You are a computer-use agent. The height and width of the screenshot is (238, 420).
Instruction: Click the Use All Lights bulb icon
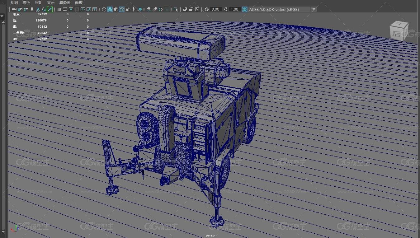pos(134,9)
